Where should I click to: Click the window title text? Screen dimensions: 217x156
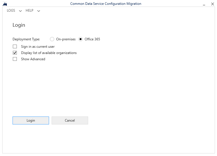click(x=106, y=4)
